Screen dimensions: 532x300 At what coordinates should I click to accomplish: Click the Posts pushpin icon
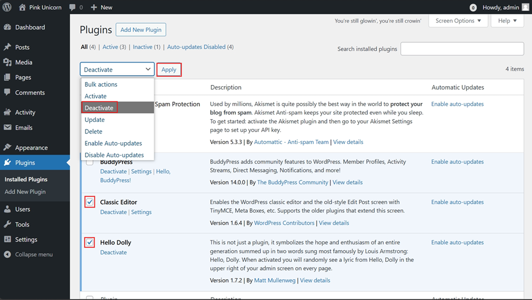[8, 47]
